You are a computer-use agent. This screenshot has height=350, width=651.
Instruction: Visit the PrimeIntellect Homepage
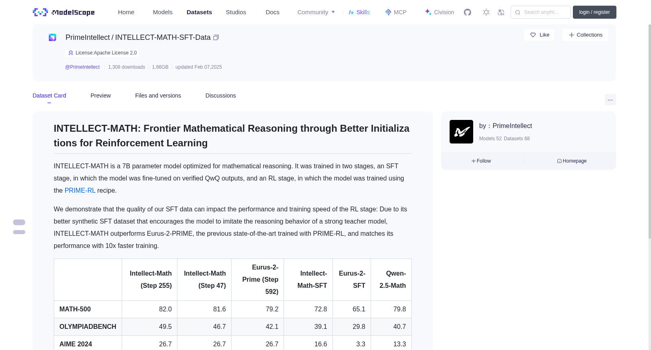coord(572,161)
